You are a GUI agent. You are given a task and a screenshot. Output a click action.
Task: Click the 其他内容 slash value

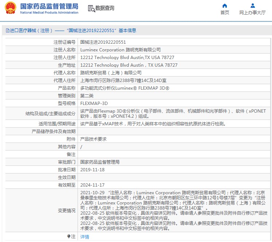click(81, 147)
